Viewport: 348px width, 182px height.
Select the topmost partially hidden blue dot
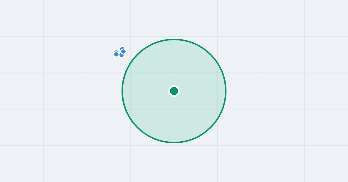tap(122, 48)
